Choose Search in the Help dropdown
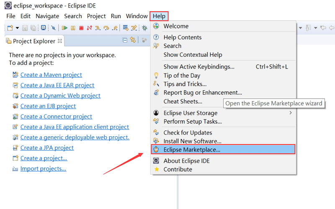 click(223, 46)
